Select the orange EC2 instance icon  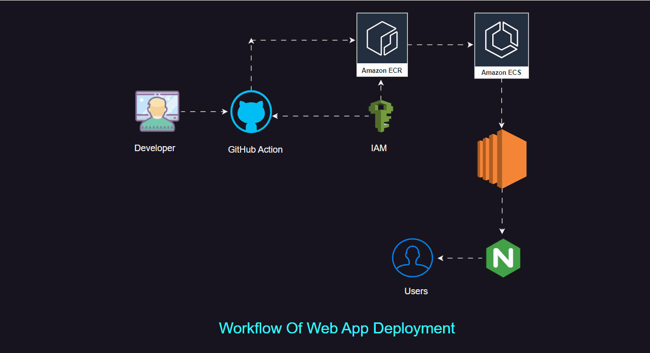point(502,159)
